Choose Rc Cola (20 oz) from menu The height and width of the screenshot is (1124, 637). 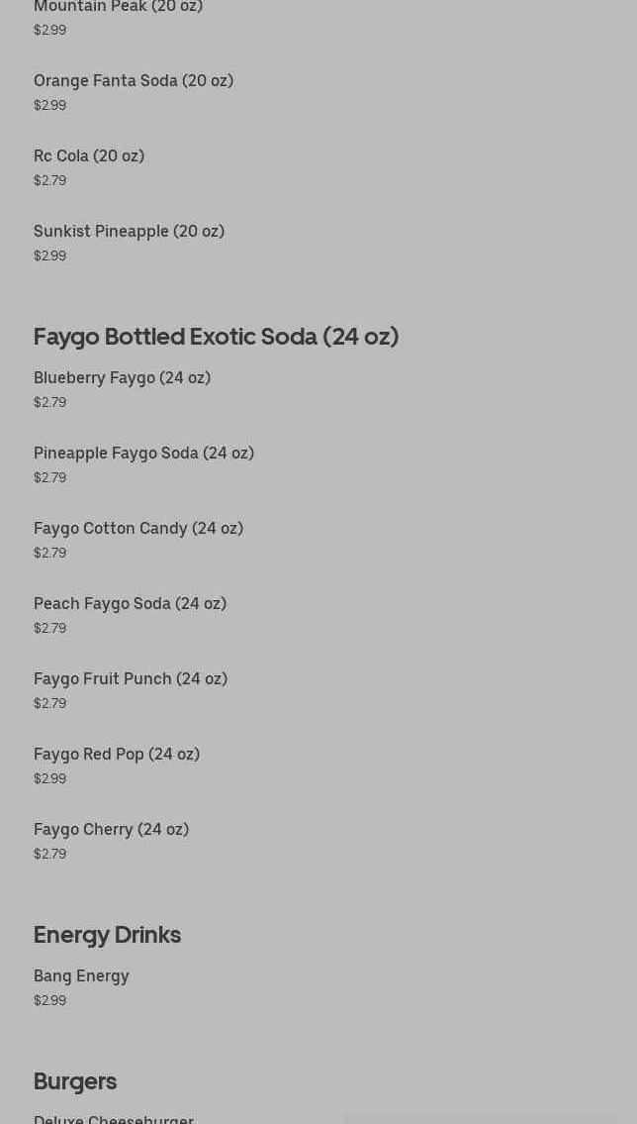[89, 155]
